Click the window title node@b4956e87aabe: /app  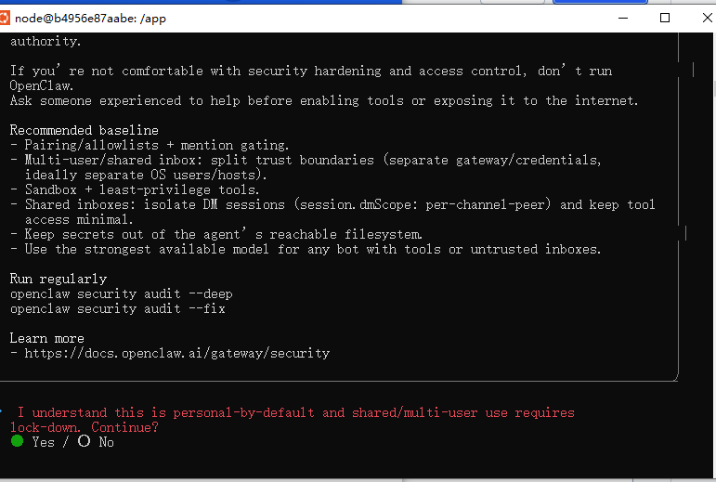point(90,19)
